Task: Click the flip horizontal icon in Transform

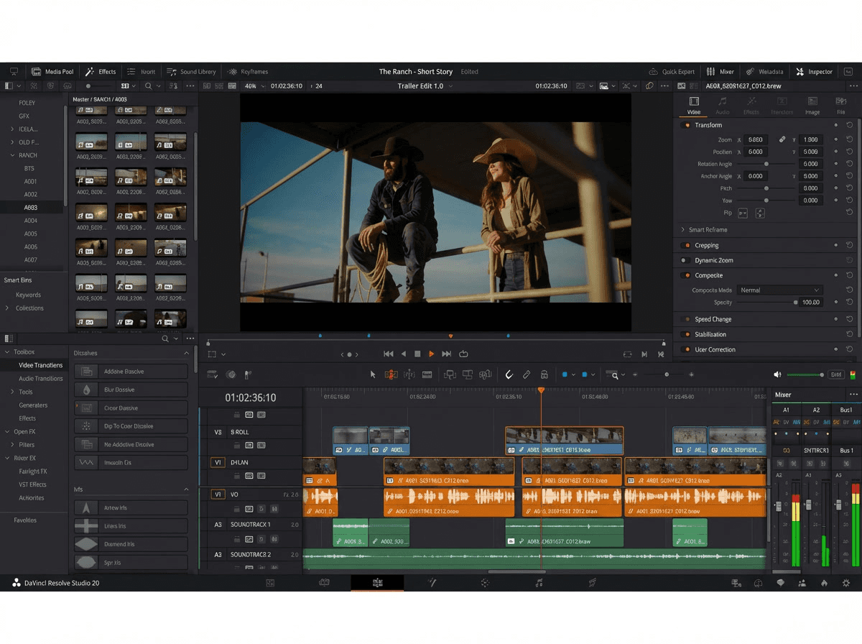Action: (x=743, y=213)
